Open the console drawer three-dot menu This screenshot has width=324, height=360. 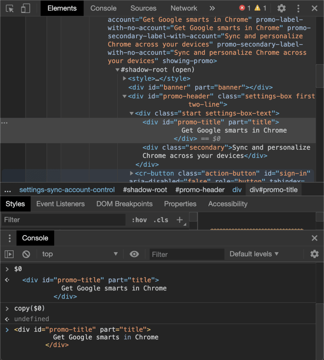pyautogui.click(x=10, y=238)
